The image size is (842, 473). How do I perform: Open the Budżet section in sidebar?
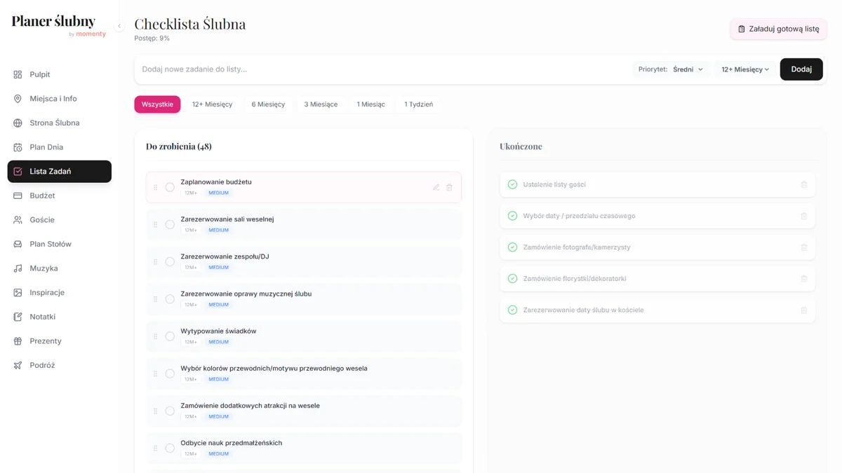click(42, 195)
